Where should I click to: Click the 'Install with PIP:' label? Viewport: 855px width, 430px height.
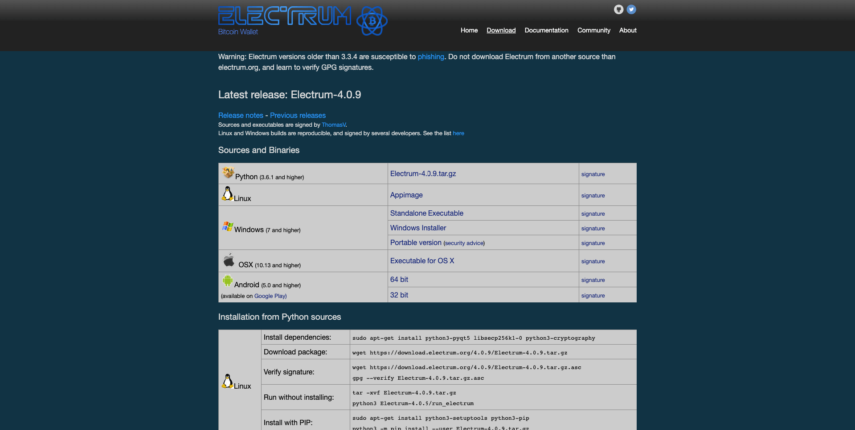(288, 423)
